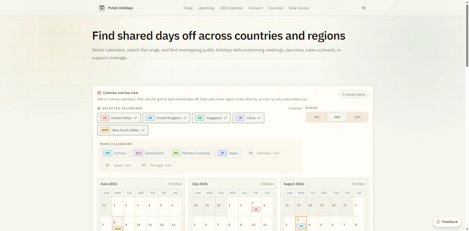This screenshot has width=469, height=231.
Task: Click the 'Calendar overlap view' heading text
Action: coord(121,93)
